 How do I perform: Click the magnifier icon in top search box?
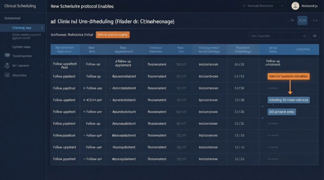click(x=244, y=6)
